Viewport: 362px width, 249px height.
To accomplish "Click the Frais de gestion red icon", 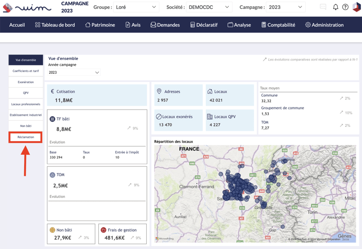I will click(104, 230).
